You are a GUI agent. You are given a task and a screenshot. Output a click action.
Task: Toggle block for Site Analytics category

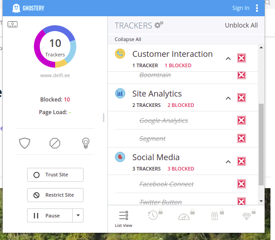(241, 98)
